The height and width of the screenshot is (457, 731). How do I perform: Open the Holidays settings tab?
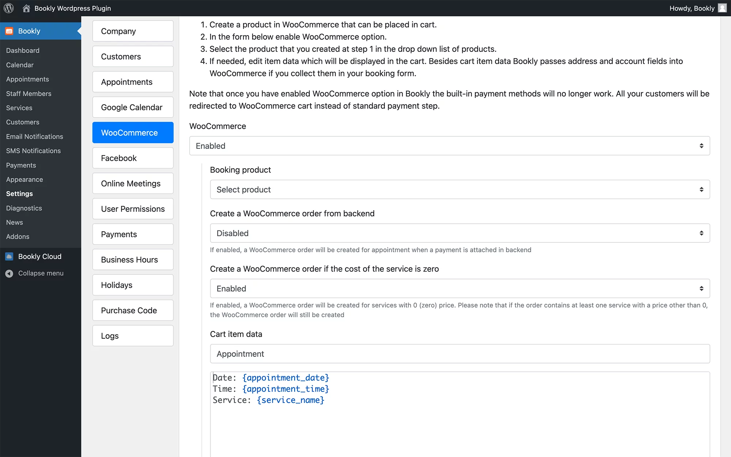click(133, 285)
